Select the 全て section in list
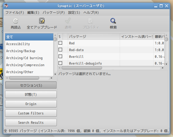173x137 pixels. coord(29,37)
